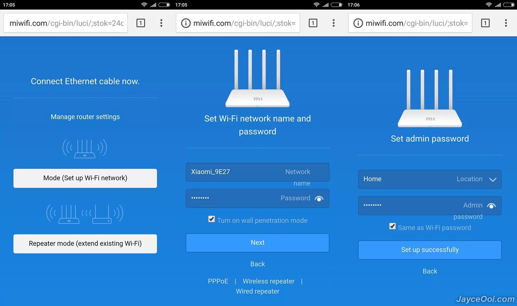Viewport: 517px width, 306px height.
Task: Click the three-dot menu in first browser tab
Action: click(x=162, y=23)
